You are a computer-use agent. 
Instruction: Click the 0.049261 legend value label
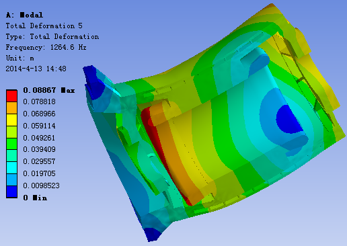coord(39,138)
